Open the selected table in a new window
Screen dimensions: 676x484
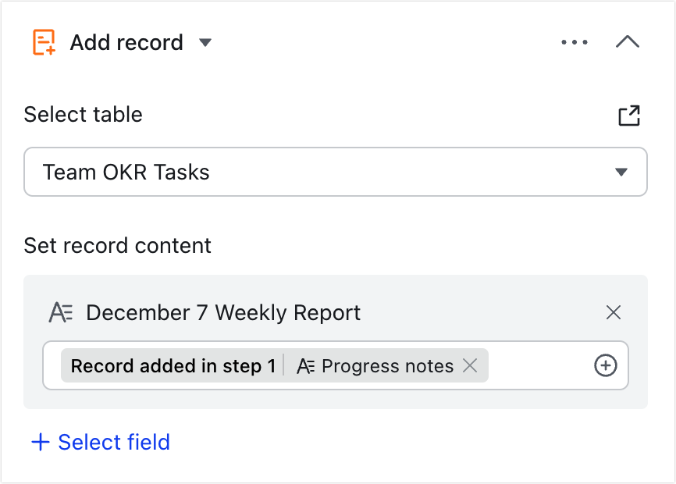pyautogui.click(x=629, y=115)
